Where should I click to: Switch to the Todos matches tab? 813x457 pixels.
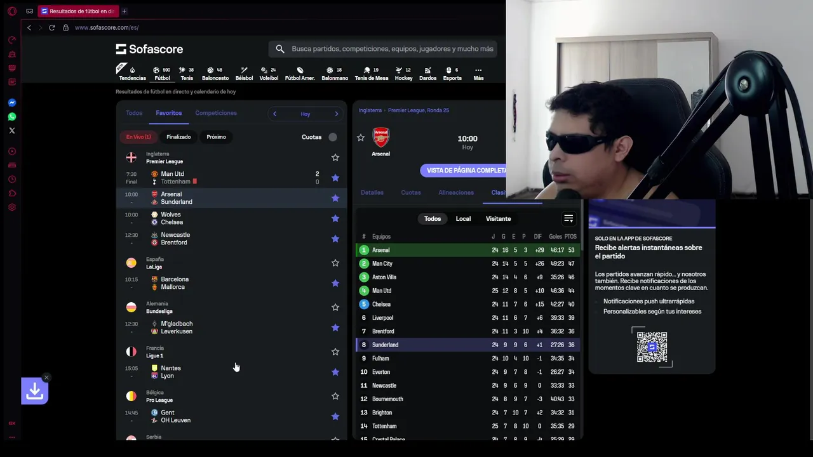click(134, 113)
